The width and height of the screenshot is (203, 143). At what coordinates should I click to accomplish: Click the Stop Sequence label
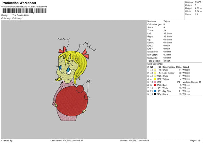155,64
